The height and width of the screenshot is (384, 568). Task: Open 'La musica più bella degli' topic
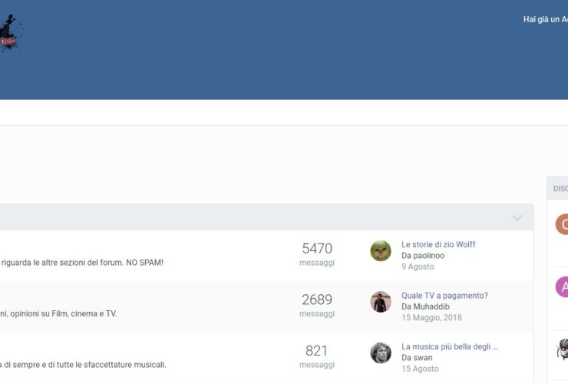click(x=449, y=346)
